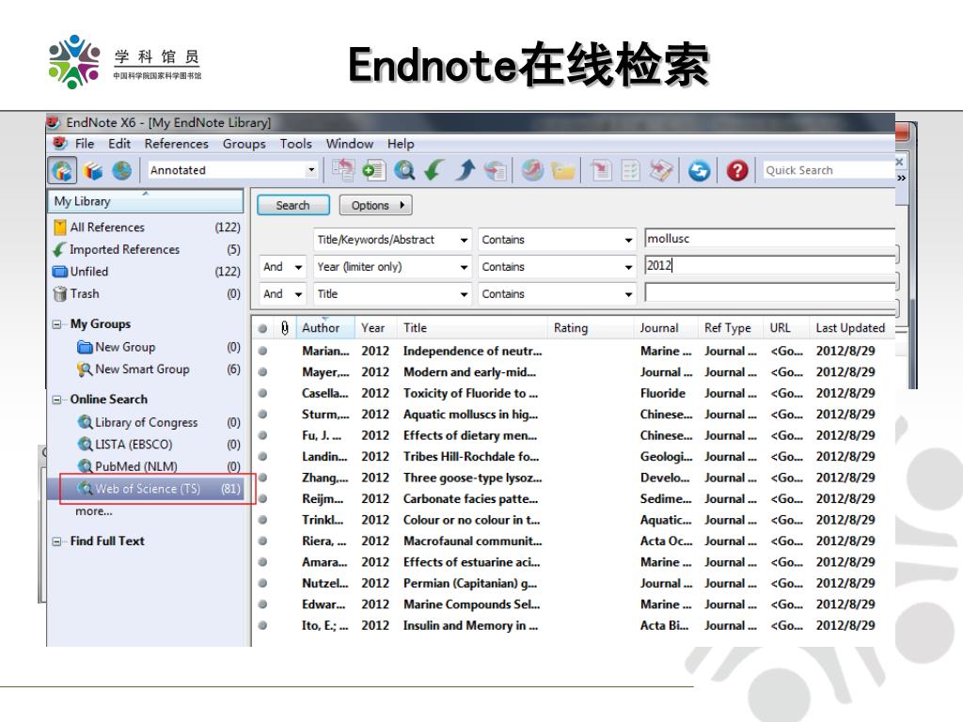Click the Options button
This screenshot has height=722, width=963.
click(x=375, y=205)
